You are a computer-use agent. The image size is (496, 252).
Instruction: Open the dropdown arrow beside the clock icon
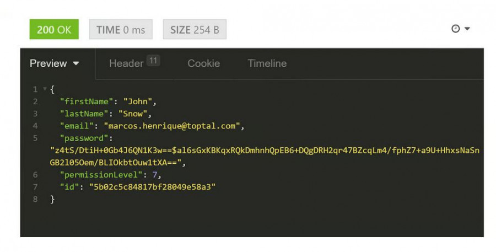pos(467,29)
